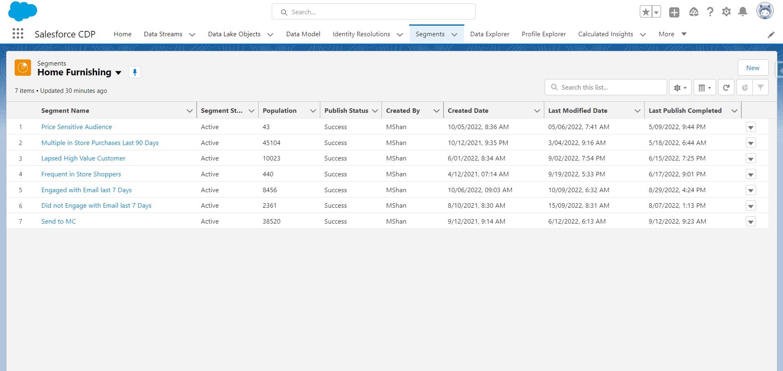Sort by Last Modified Date header

578,111
